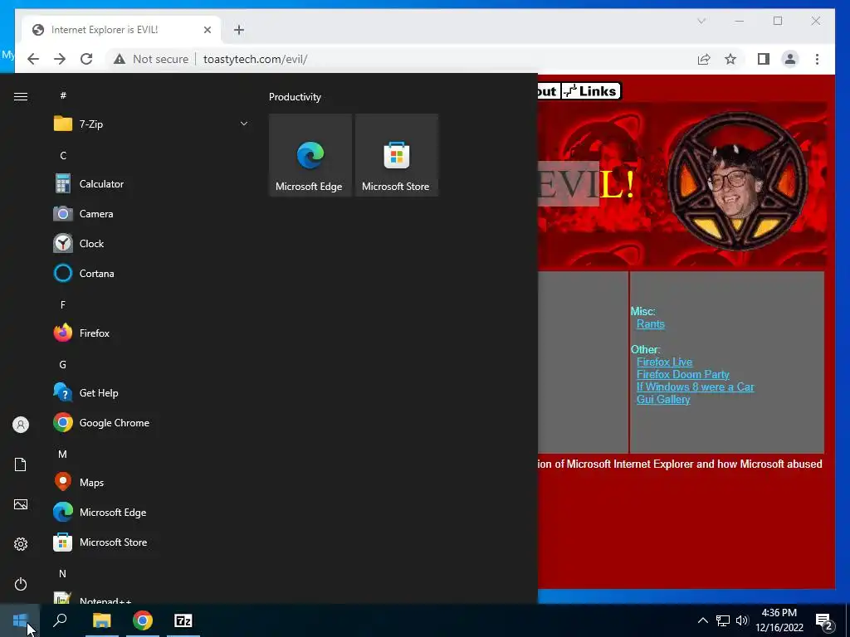Open File Explorer from the taskbar
The image size is (850, 637).
(101, 620)
